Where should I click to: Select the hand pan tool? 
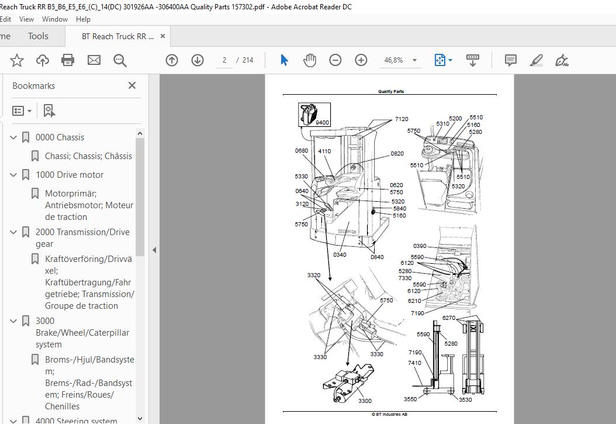(x=310, y=60)
